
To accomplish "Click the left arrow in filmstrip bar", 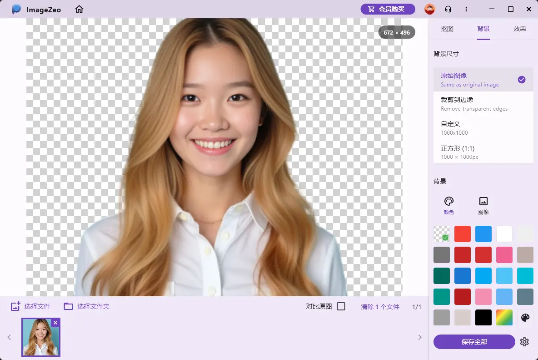I will (x=8, y=337).
